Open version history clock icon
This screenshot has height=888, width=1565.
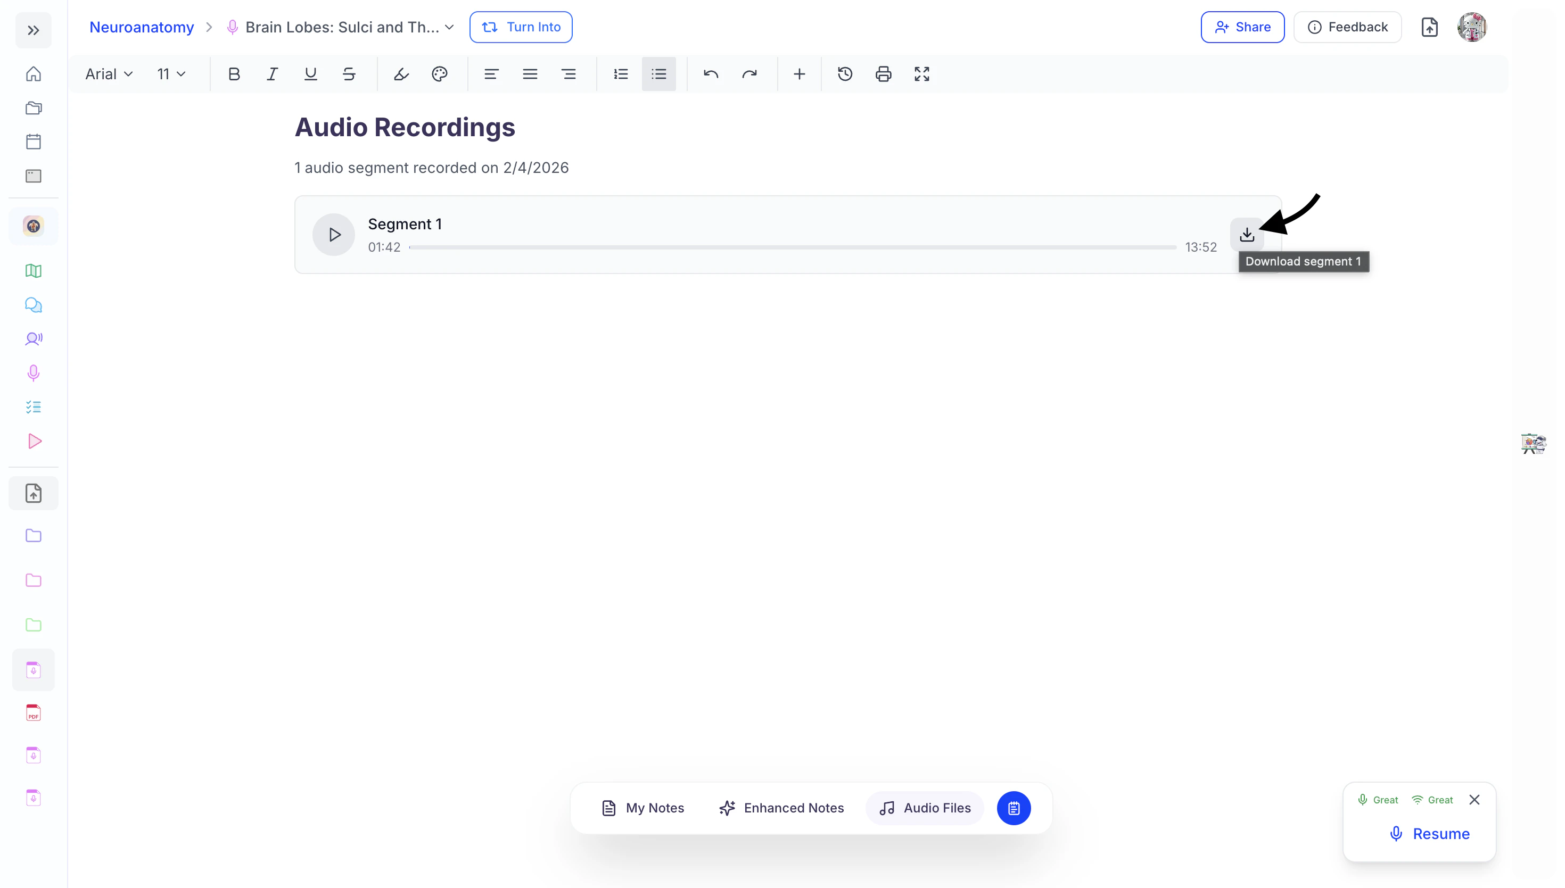844,74
